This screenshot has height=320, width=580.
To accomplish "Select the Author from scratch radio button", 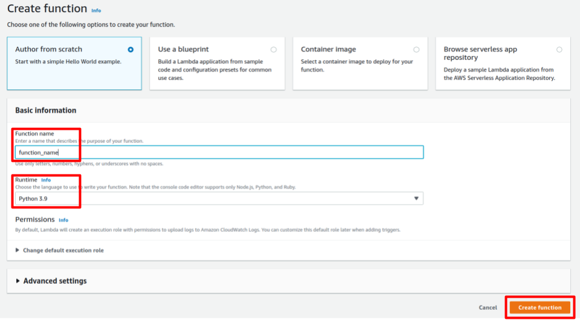I will tap(130, 50).
